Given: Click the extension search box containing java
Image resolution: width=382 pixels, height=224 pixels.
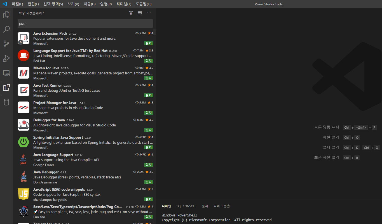Looking at the screenshot, I should (85, 23).
